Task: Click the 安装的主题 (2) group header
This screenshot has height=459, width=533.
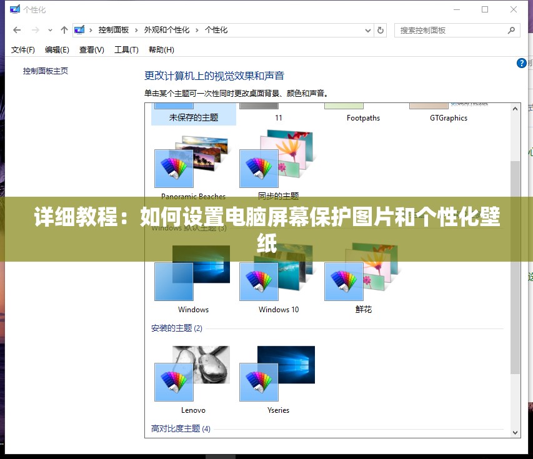Action: pyautogui.click(x=177, y=328)
